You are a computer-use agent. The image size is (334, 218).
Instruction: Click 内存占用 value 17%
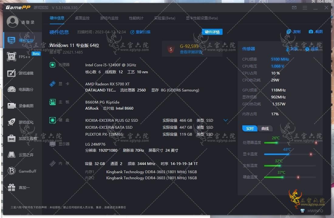pyautogui.click(x=275, y=114)
